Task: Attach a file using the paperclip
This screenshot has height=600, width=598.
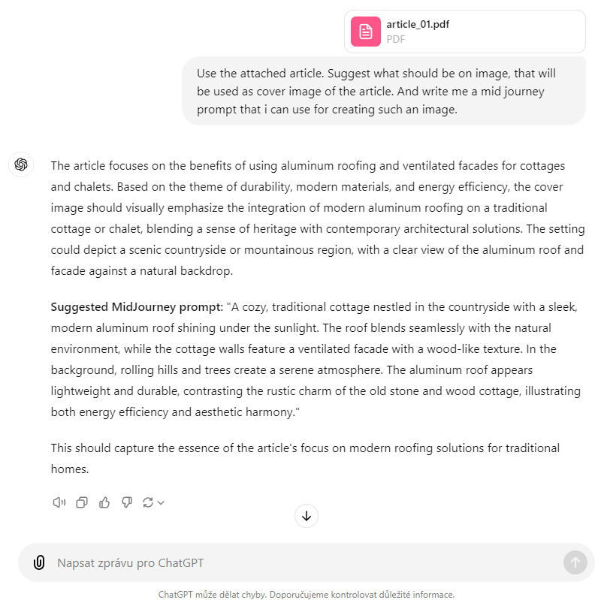Action: 39,562
